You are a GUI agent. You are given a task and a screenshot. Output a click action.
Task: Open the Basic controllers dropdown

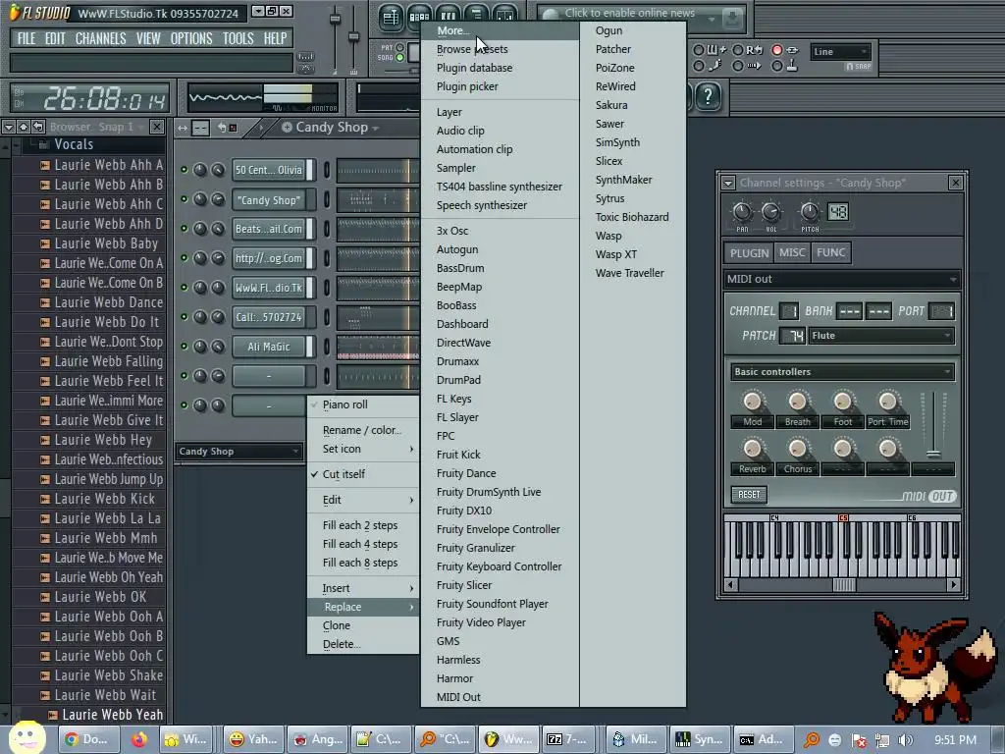[x=842, y=372]
